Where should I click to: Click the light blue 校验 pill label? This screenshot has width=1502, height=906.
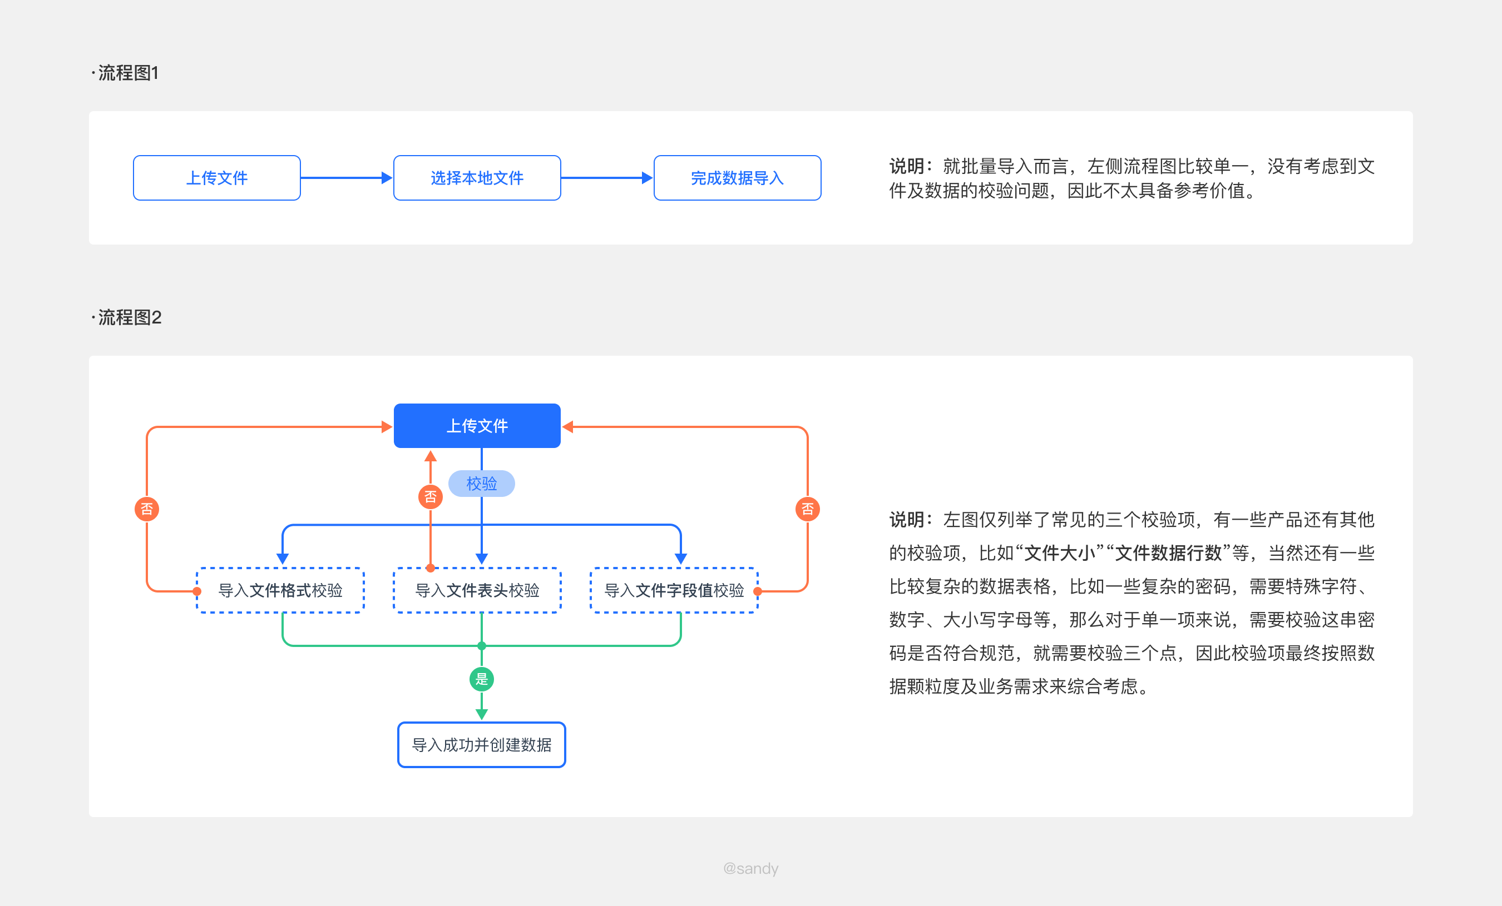[481, 484]
